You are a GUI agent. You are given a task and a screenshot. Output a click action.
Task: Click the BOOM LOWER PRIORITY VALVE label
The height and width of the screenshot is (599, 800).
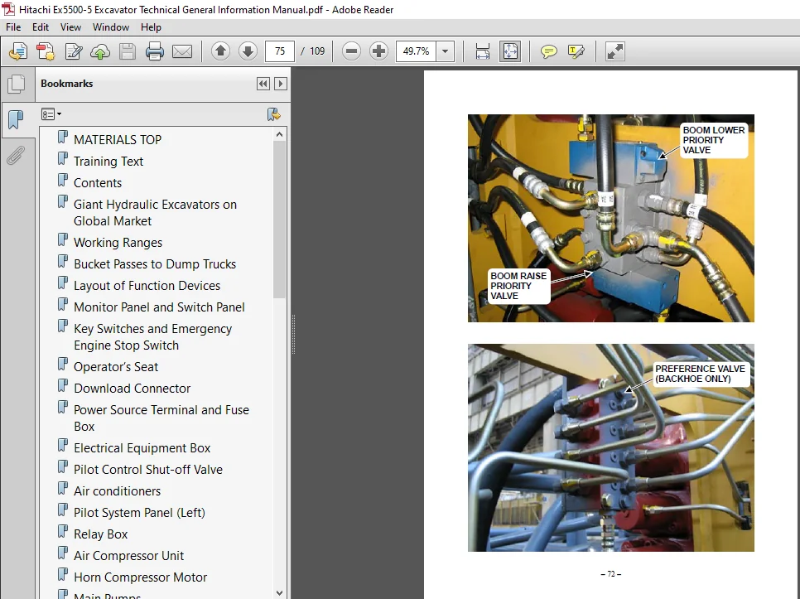(713, 140)
